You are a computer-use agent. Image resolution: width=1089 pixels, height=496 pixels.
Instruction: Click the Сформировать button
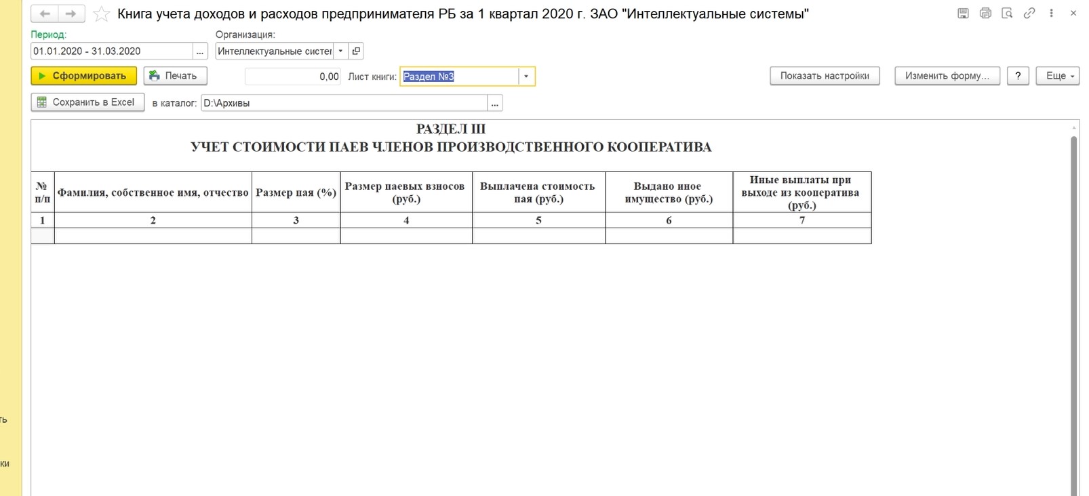coord(83,76)
